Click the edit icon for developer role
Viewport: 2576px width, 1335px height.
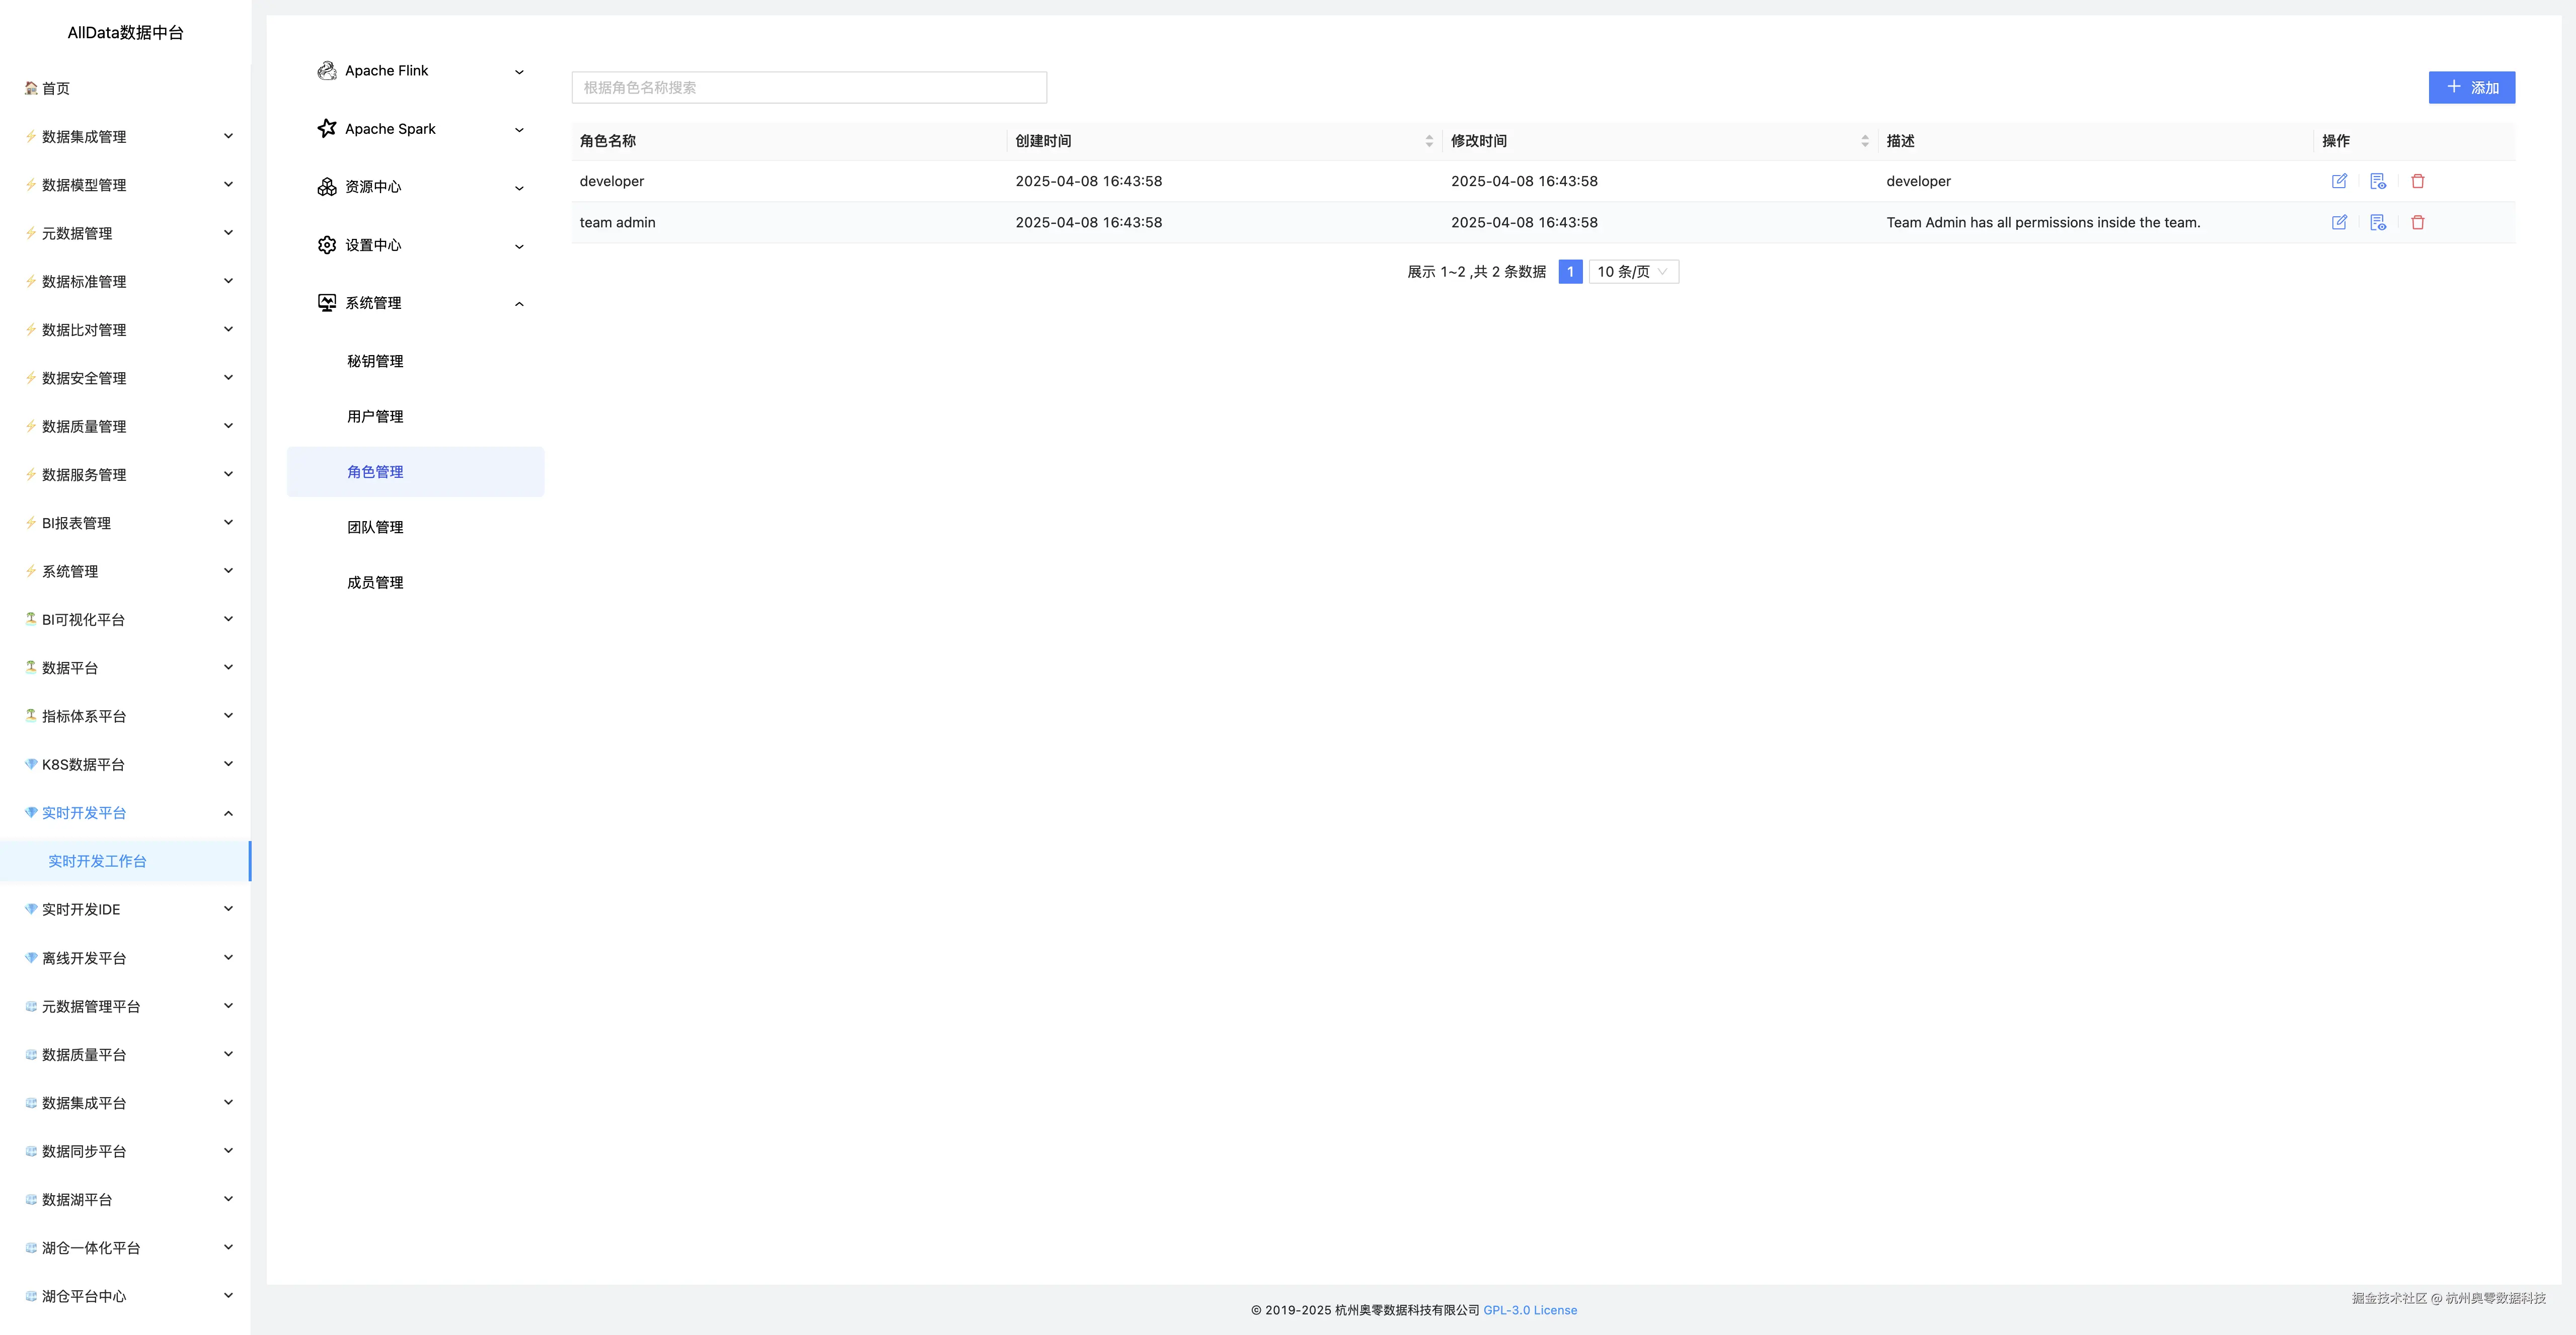coord(2339,181)
